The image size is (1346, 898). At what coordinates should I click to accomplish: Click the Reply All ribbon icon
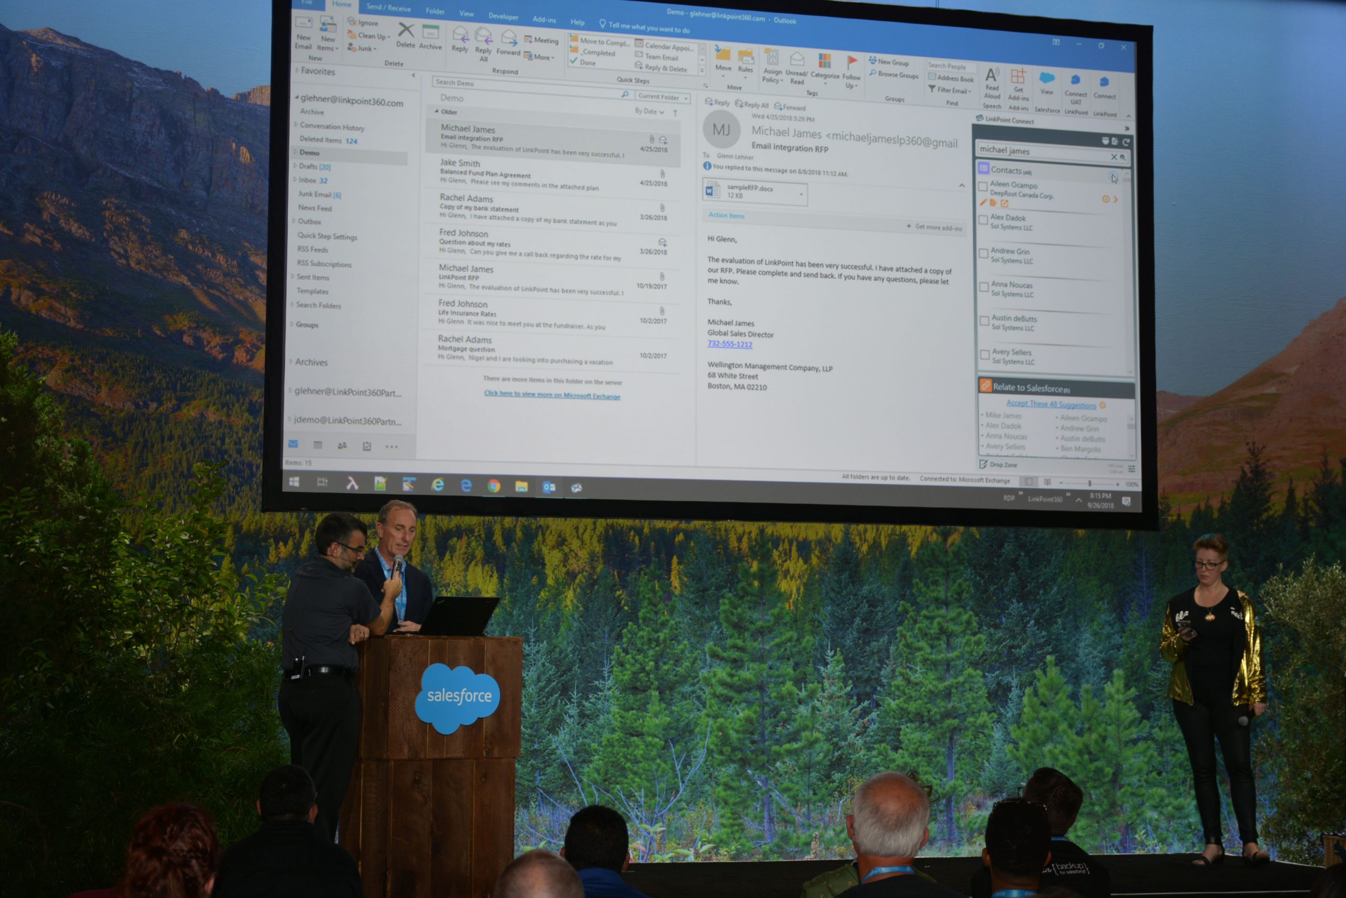483,37
